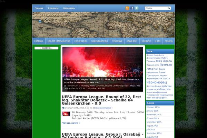207x138 pixels.
Task: Click the трансфер tag
Action: 156,98
